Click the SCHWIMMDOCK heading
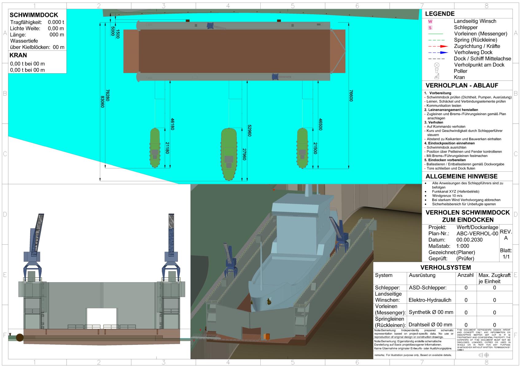 coord(34,15)
